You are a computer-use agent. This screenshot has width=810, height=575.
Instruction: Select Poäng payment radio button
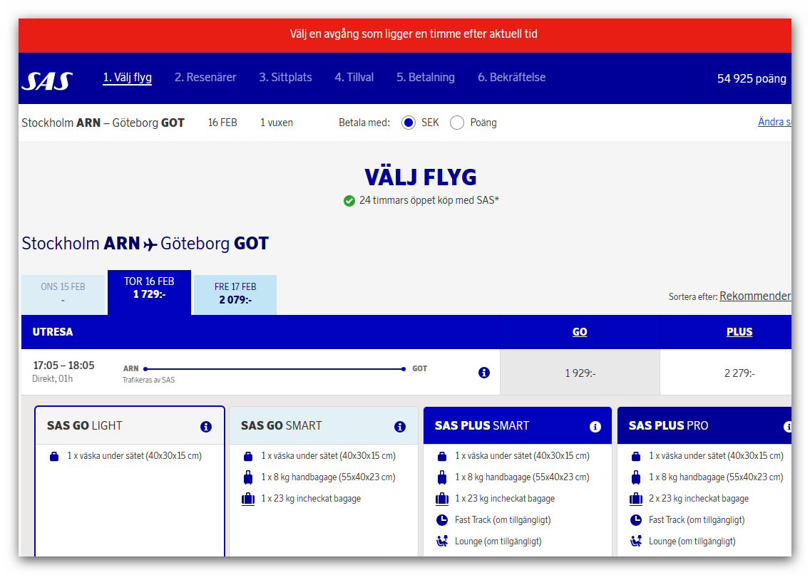coord(457,123)
